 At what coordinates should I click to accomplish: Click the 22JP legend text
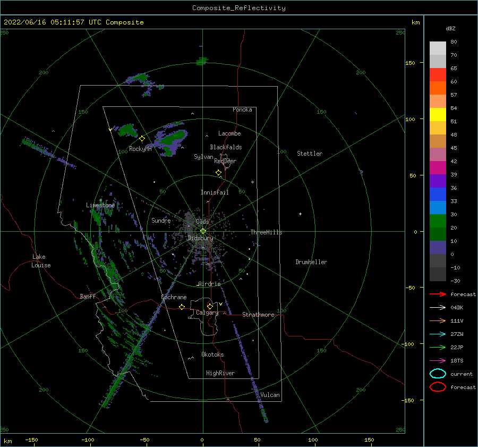pyautogui.click(x=457, y=347)
